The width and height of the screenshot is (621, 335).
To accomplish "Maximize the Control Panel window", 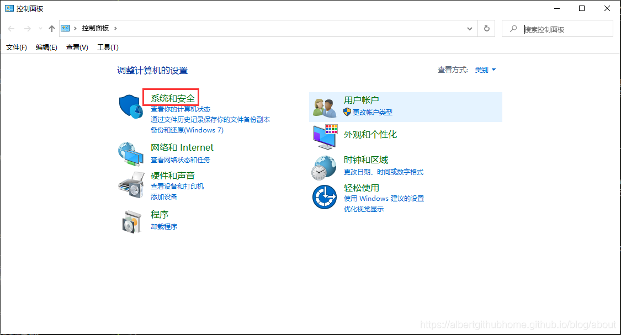I will [582, 8].
